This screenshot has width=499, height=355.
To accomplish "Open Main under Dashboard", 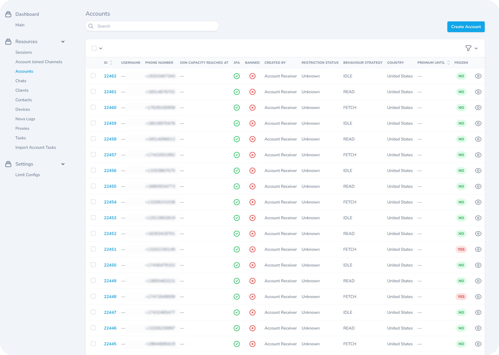I will [20, 25].
